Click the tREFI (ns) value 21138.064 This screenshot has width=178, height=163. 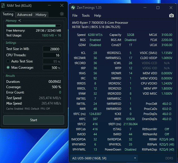click(x=131, y=124)
